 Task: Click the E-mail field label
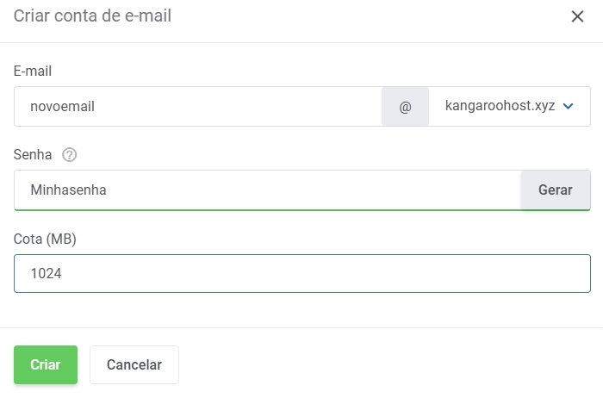33,71
